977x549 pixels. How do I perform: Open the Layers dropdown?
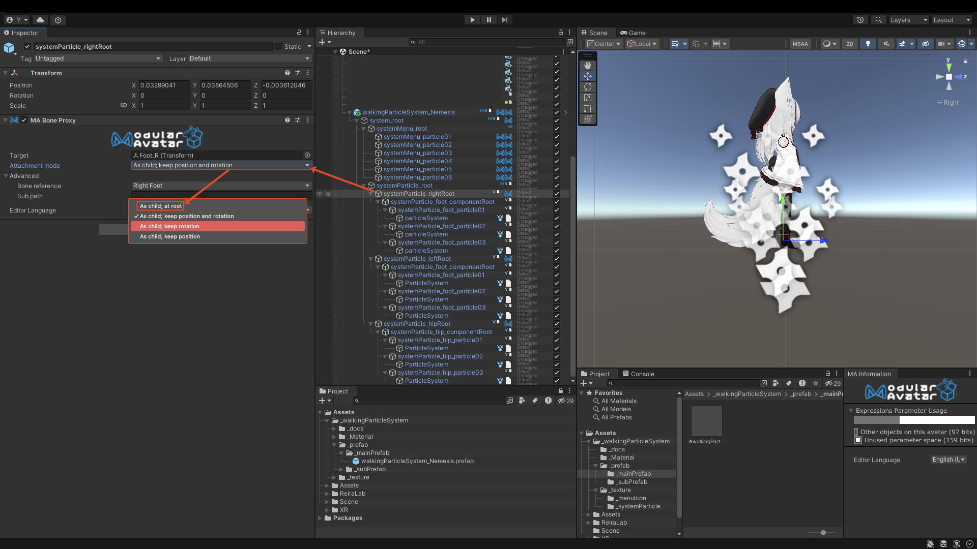point(908,20)
